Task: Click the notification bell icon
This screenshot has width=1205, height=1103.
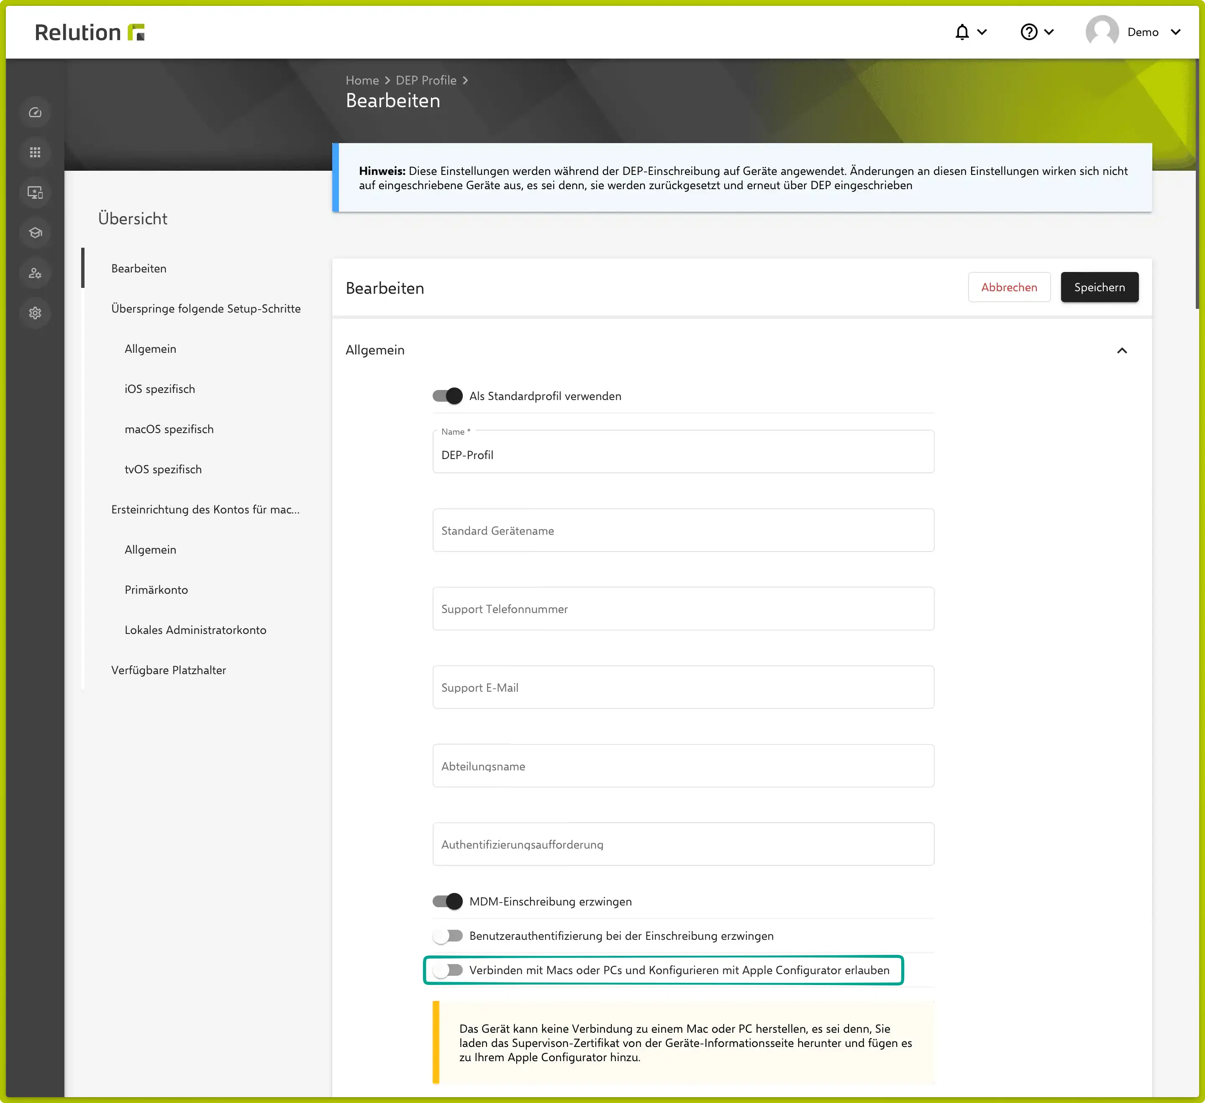Action: tap(962, 32)
